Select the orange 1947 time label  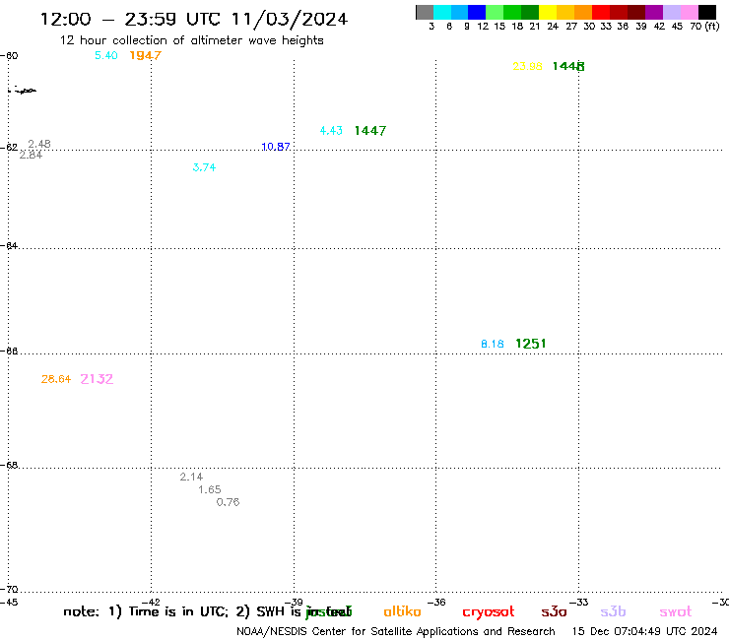tap(145, 55)
